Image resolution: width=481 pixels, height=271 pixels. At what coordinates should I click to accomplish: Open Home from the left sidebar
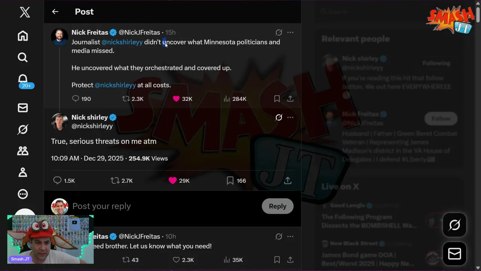click(23, 36)
